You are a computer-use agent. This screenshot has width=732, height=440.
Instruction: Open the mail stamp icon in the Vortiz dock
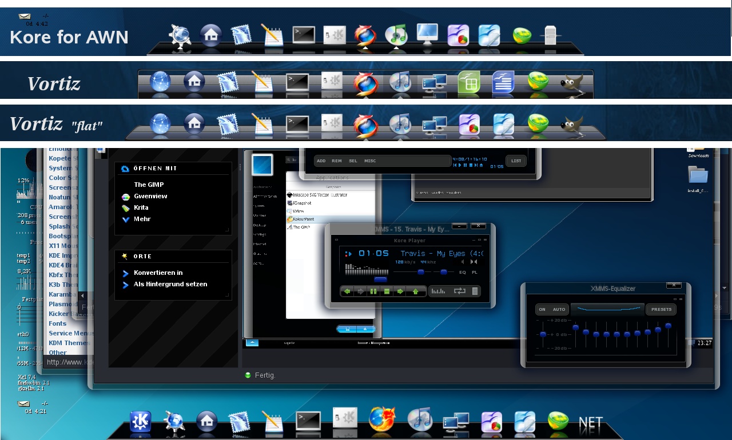[x=228, y=82]
